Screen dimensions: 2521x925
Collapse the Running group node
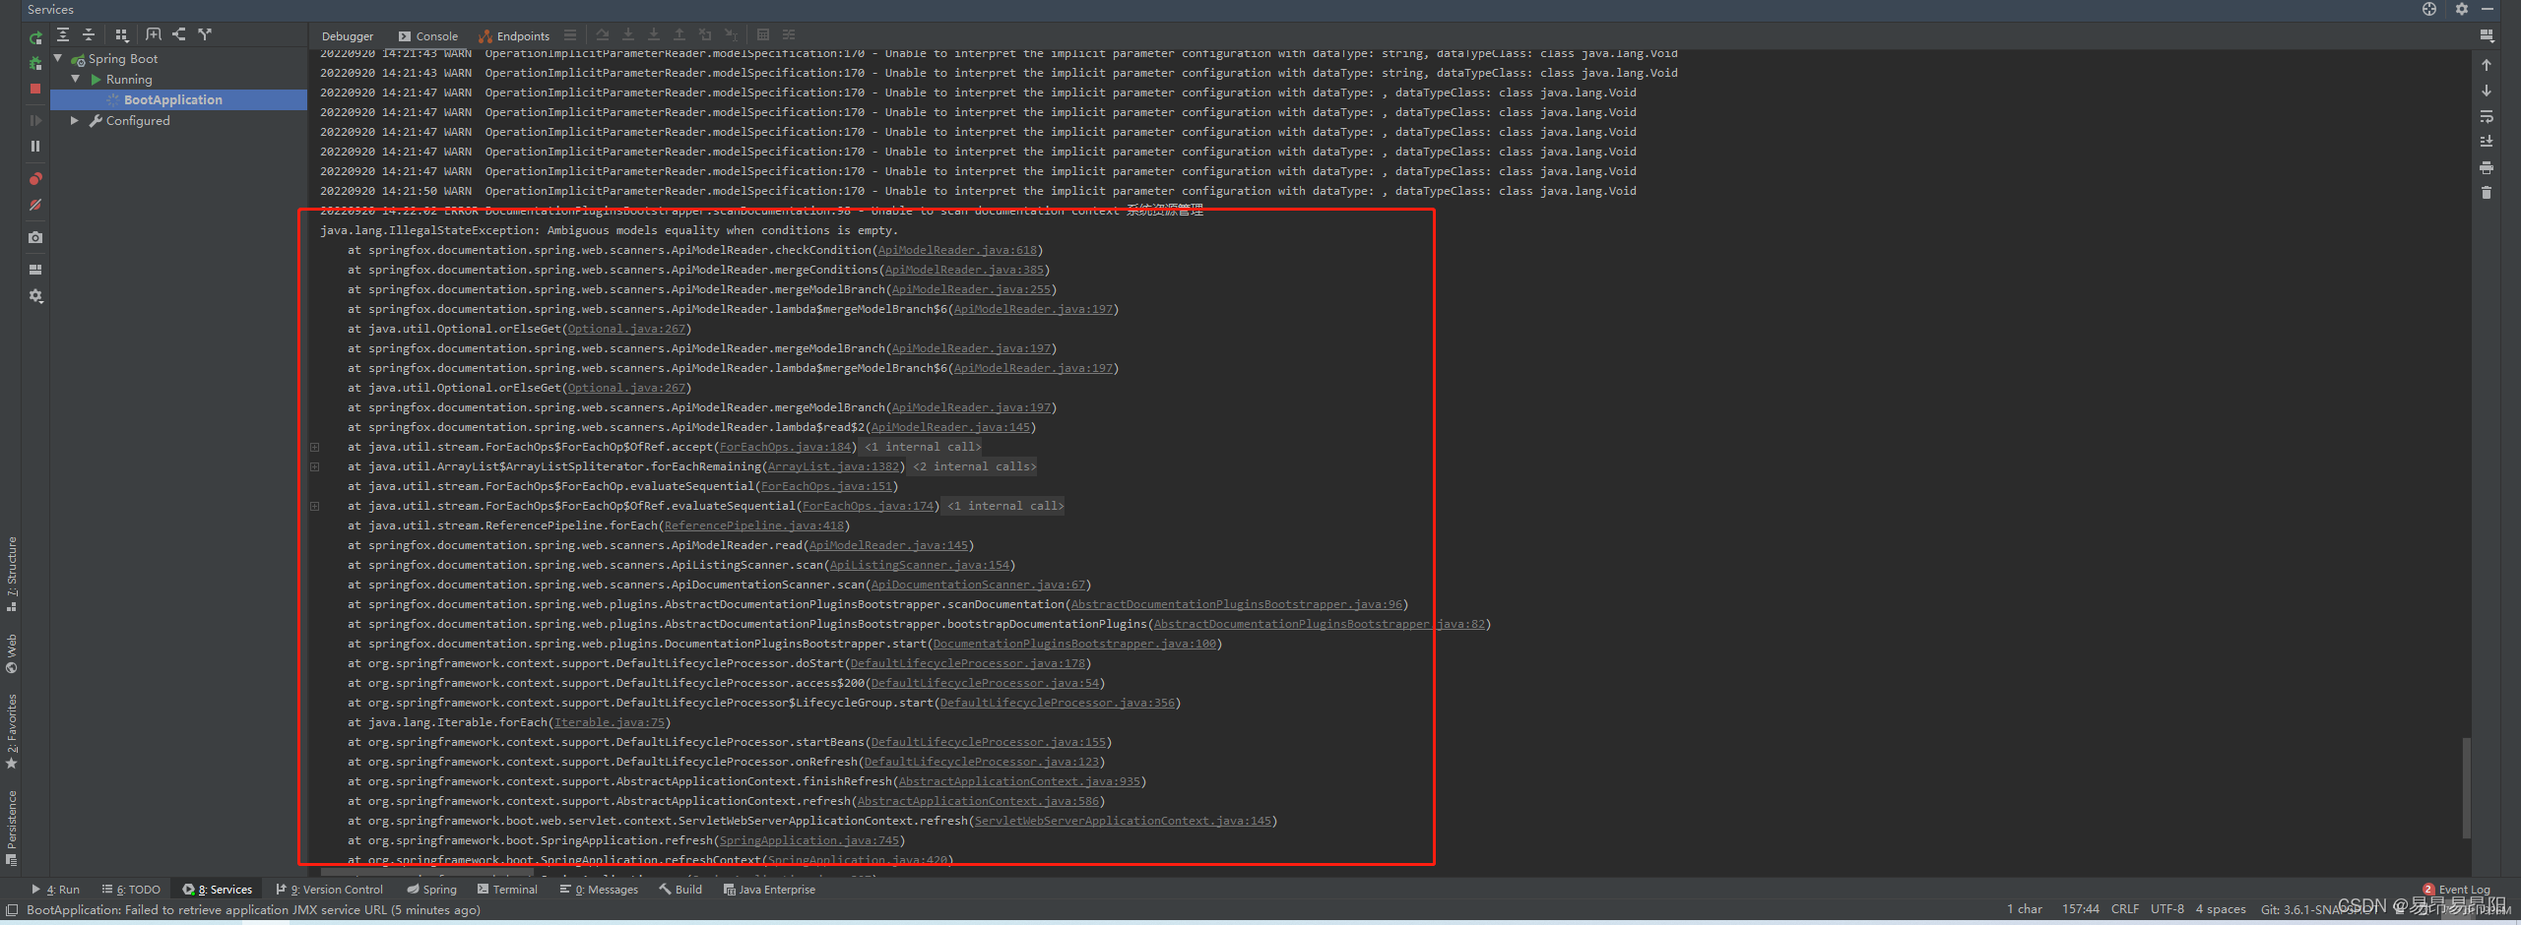coord(76,79)
